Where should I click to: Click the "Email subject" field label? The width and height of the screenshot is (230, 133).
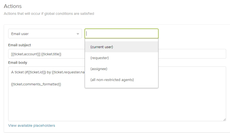pyautogui.click(x=20, y=45)
